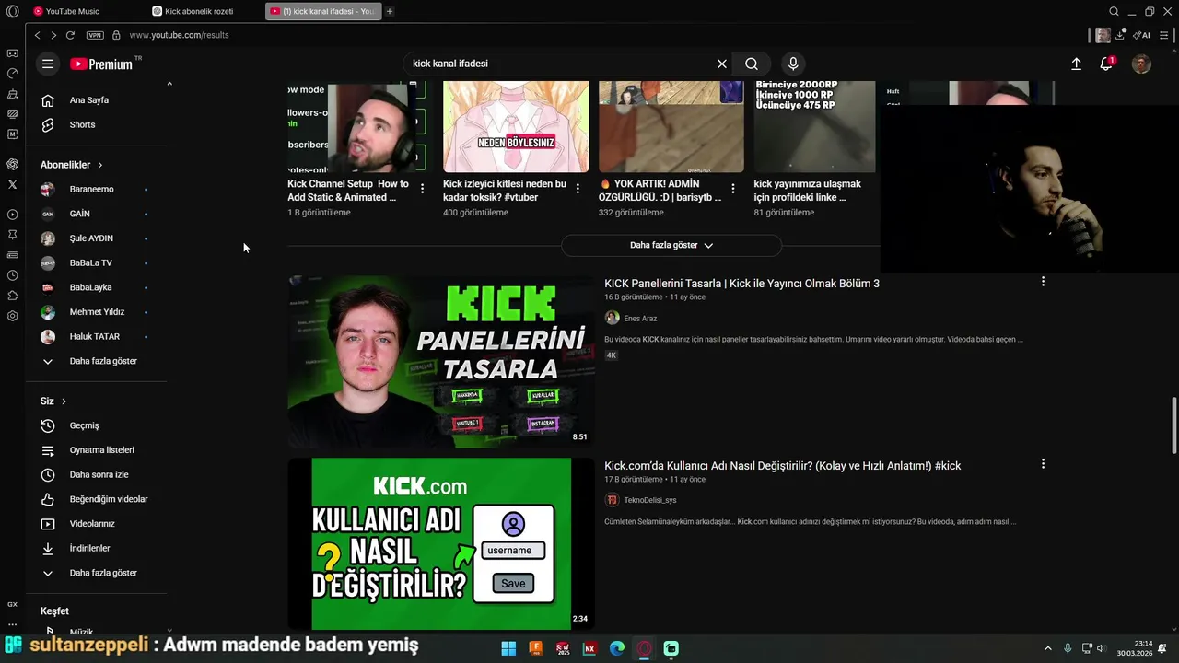Image resolution: width=1179 pixels, height=663 pixels.
Task: Open Videolarınız
Action: pyautogui.click(x=97, y=524)
